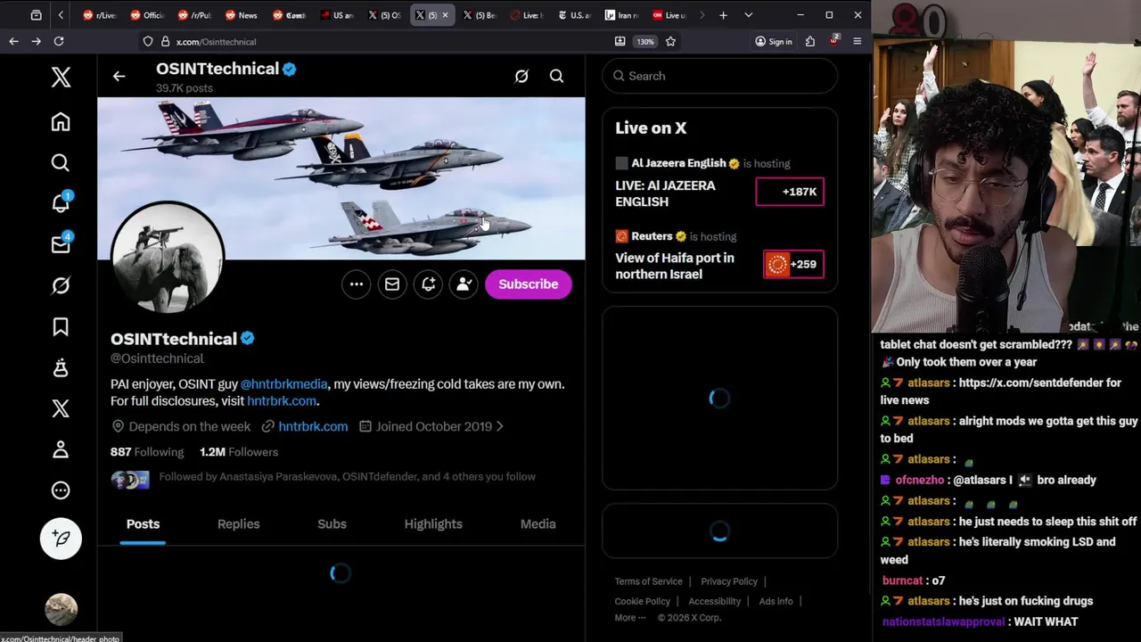
Task: Turn on post notifications bell-plus button
Action: pos(428,284)
